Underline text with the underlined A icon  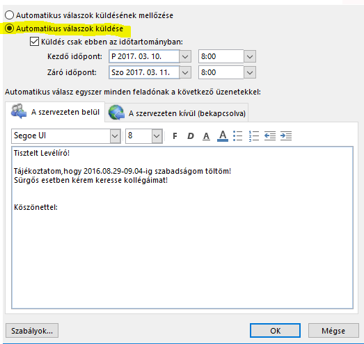(206, 136)
